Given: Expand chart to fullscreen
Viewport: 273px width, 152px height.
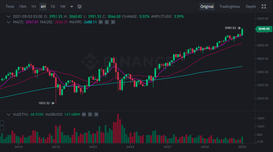Looking at the screenshot, I should (264, 7).
